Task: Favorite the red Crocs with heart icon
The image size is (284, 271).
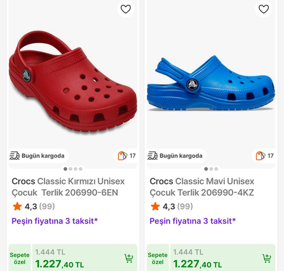Action: coord(125,9)
